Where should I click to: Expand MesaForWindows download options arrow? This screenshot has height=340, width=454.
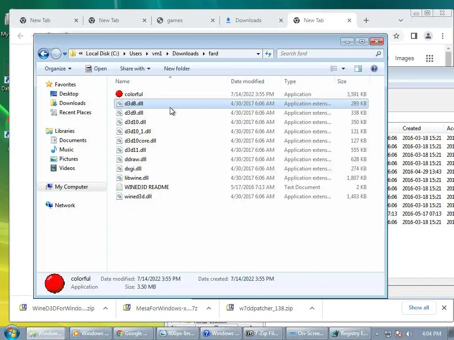click(209, 308)
